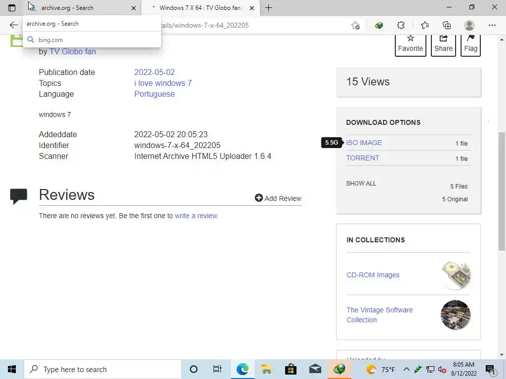Open Cortana circle icon on taskbar
Viewport: 506px width, 379px height.
194,369
